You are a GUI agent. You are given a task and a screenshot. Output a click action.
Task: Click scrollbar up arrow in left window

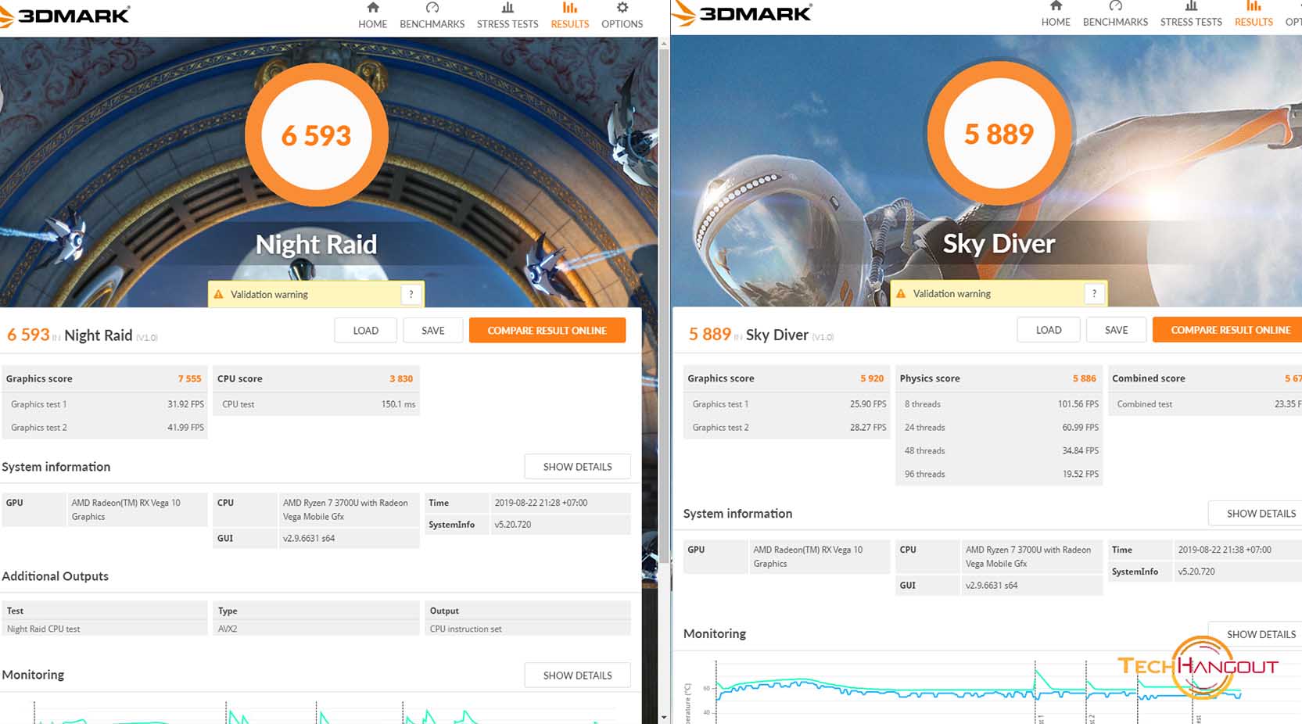[x=664, y=43]
